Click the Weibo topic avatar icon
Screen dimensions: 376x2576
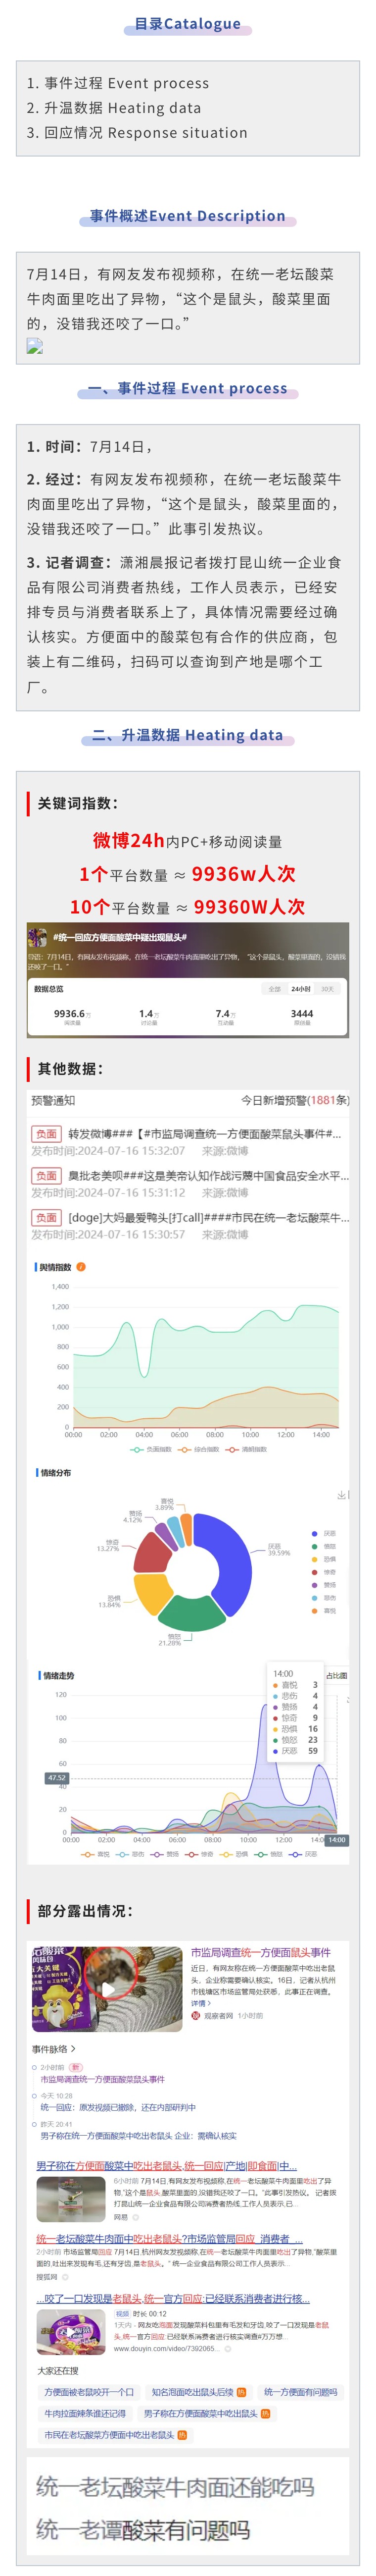point(37,936)
